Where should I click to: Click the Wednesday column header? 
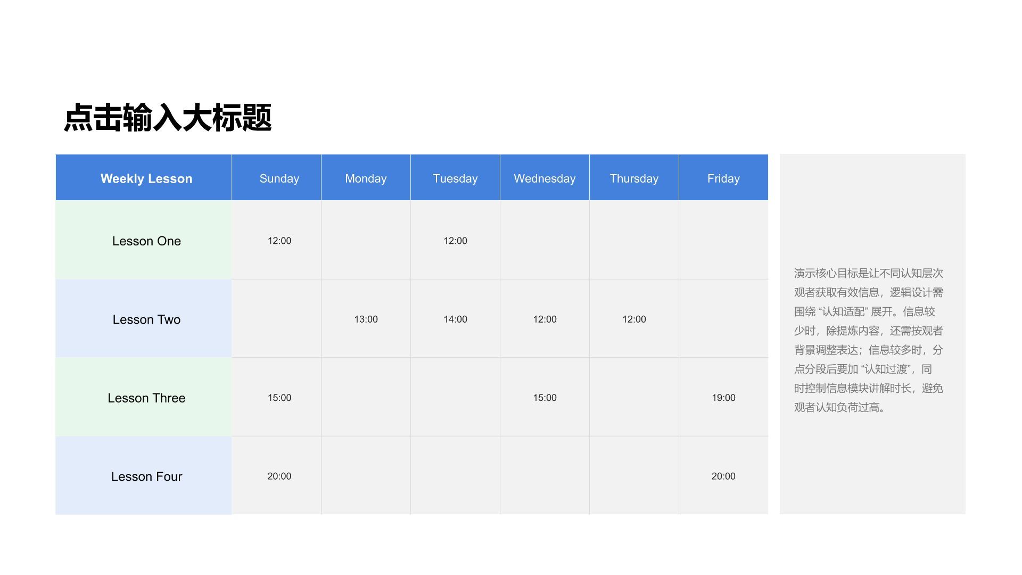coord(545,178)
